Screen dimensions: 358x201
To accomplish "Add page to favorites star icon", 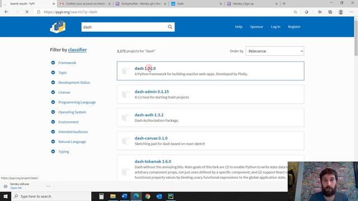I will pos(295,12).
